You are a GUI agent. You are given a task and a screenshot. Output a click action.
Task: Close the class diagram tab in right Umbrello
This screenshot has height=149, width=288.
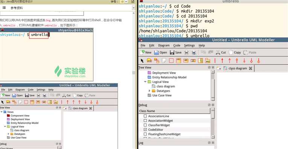pos(250,68)
